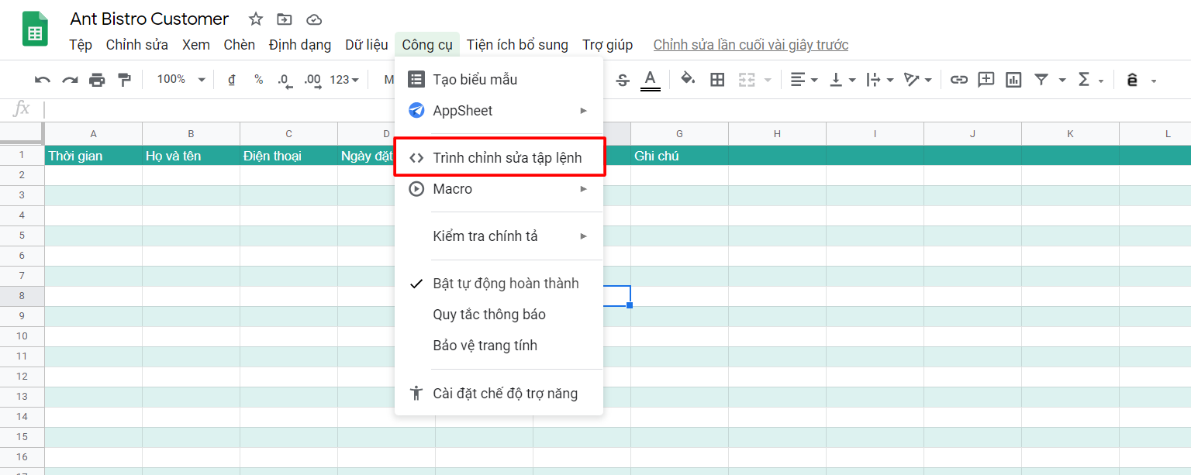Select the paint format roller icon
The image size is (1191, 475).
124,79
